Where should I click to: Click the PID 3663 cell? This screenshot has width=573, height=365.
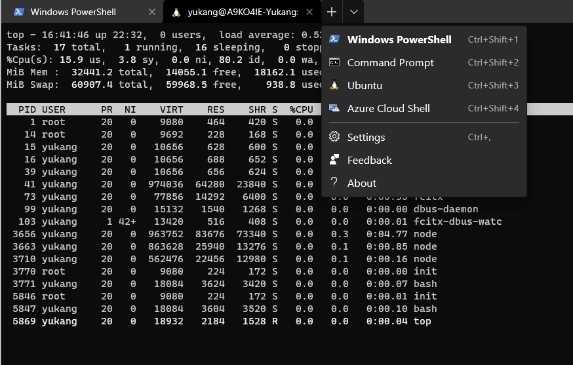(x=24, y=246)
